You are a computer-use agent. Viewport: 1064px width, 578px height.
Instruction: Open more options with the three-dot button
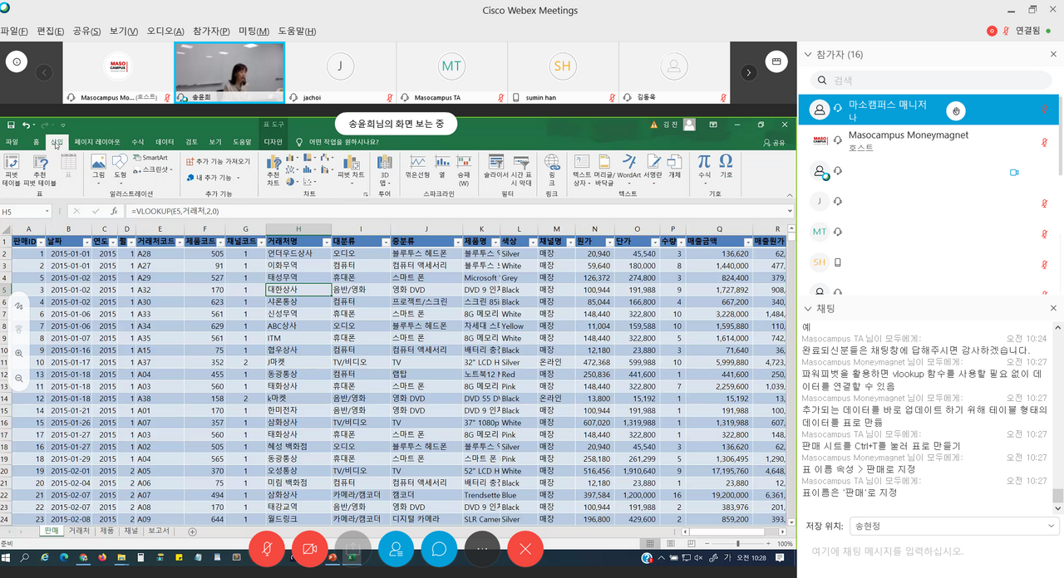pyautogui.click(x=483, y=549)
